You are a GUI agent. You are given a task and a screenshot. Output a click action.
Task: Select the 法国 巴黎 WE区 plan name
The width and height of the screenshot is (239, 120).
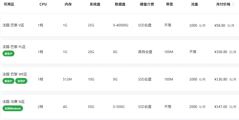pyautogui.click(x=15, y=74)
